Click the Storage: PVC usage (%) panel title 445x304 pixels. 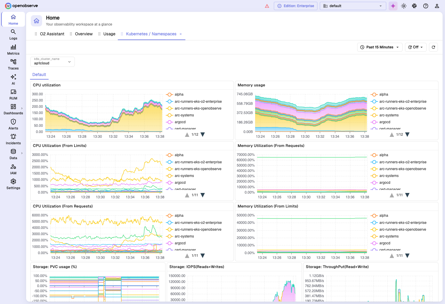pyautogui.click(x=55, y=267)
